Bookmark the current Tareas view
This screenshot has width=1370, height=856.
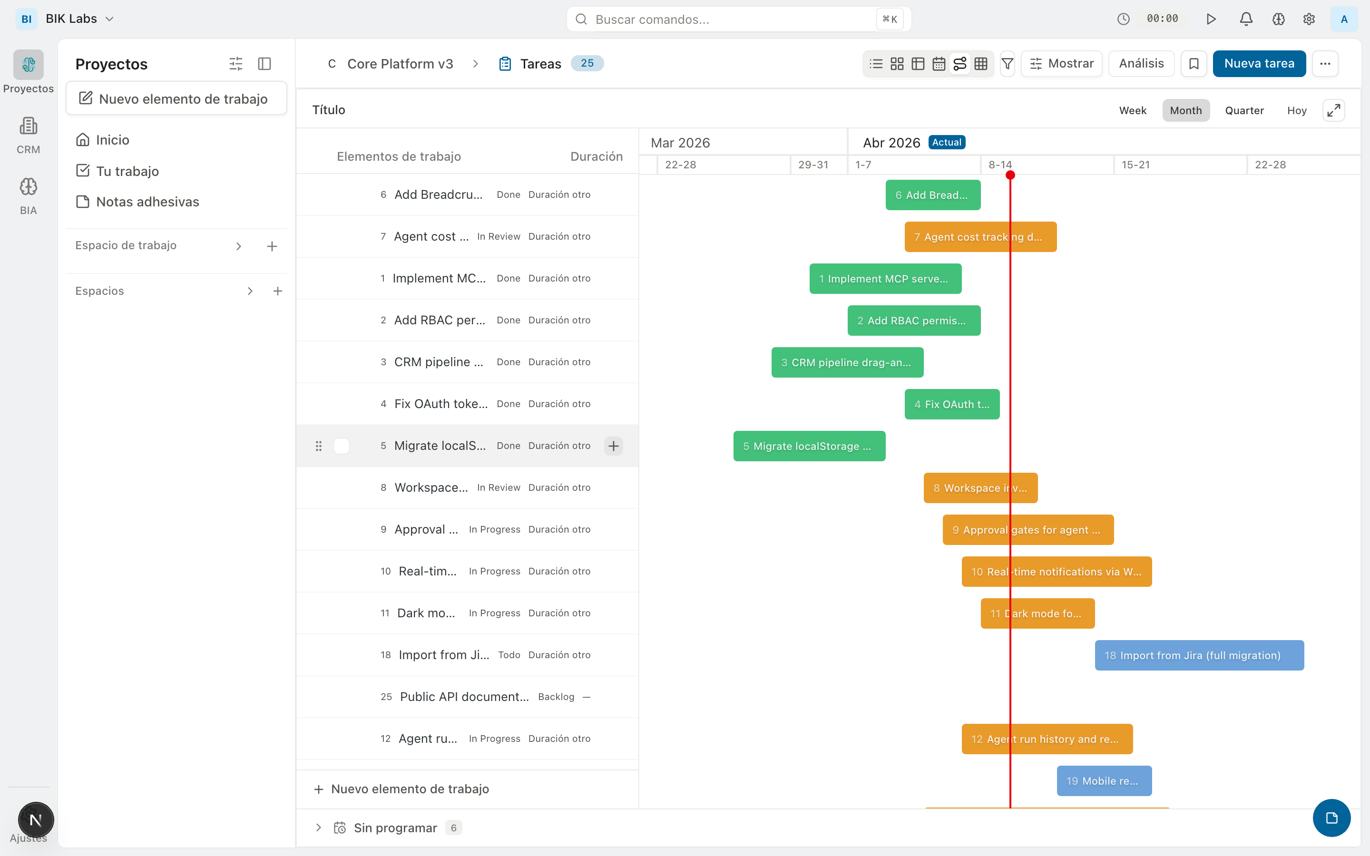tap(1194, 63)
